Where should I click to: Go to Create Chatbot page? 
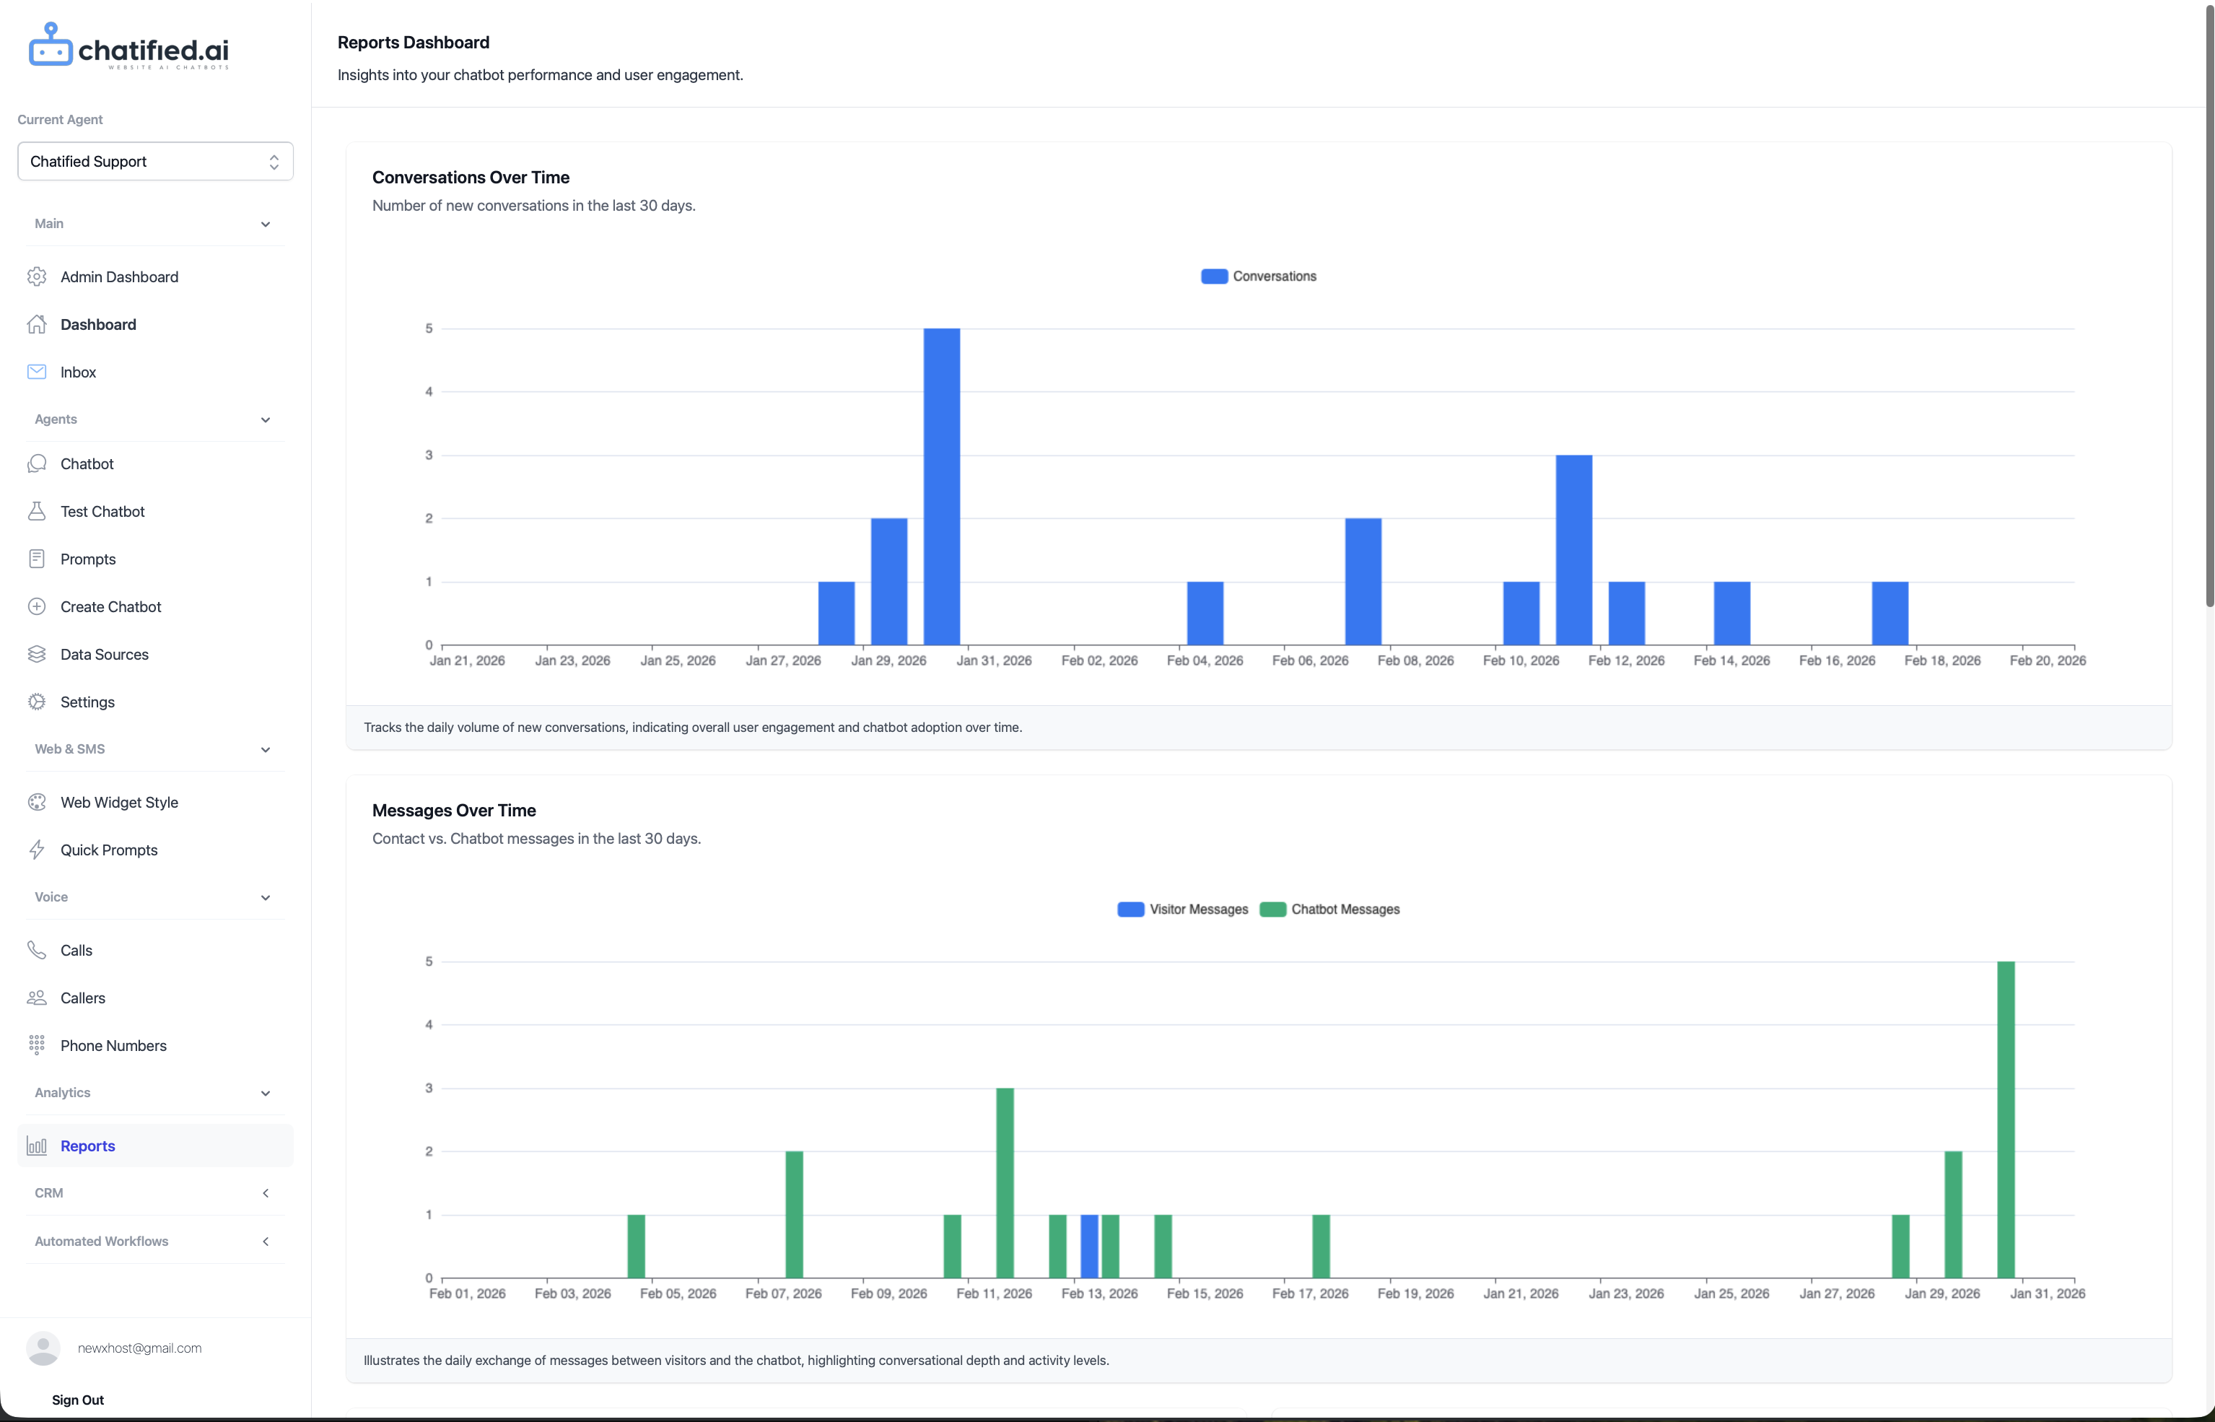(x=111, y=606)
